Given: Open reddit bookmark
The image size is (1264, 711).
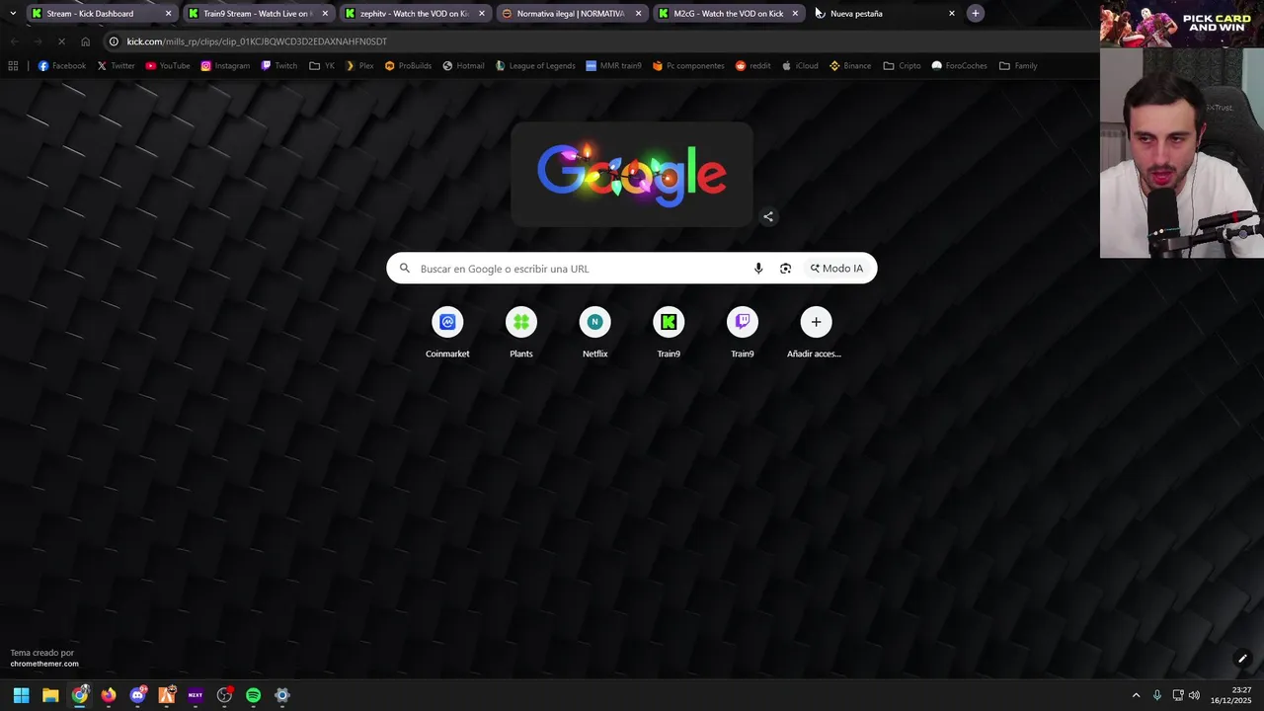Looking at the screenshot, I should [752, 66].
